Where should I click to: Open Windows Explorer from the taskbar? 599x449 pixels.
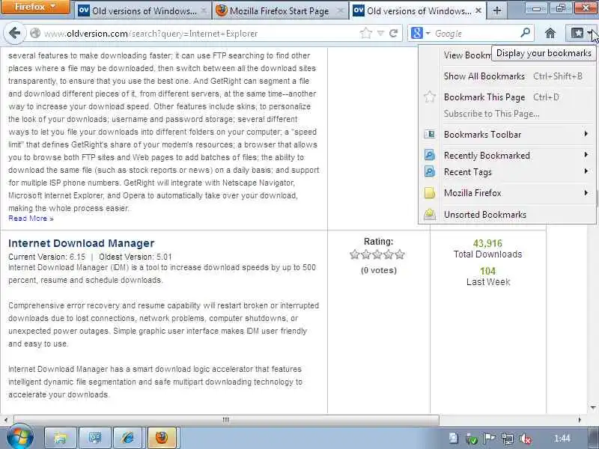pyautogui.click(x=61, y=438)
